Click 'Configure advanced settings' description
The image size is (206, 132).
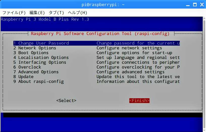tap(130, 72)
